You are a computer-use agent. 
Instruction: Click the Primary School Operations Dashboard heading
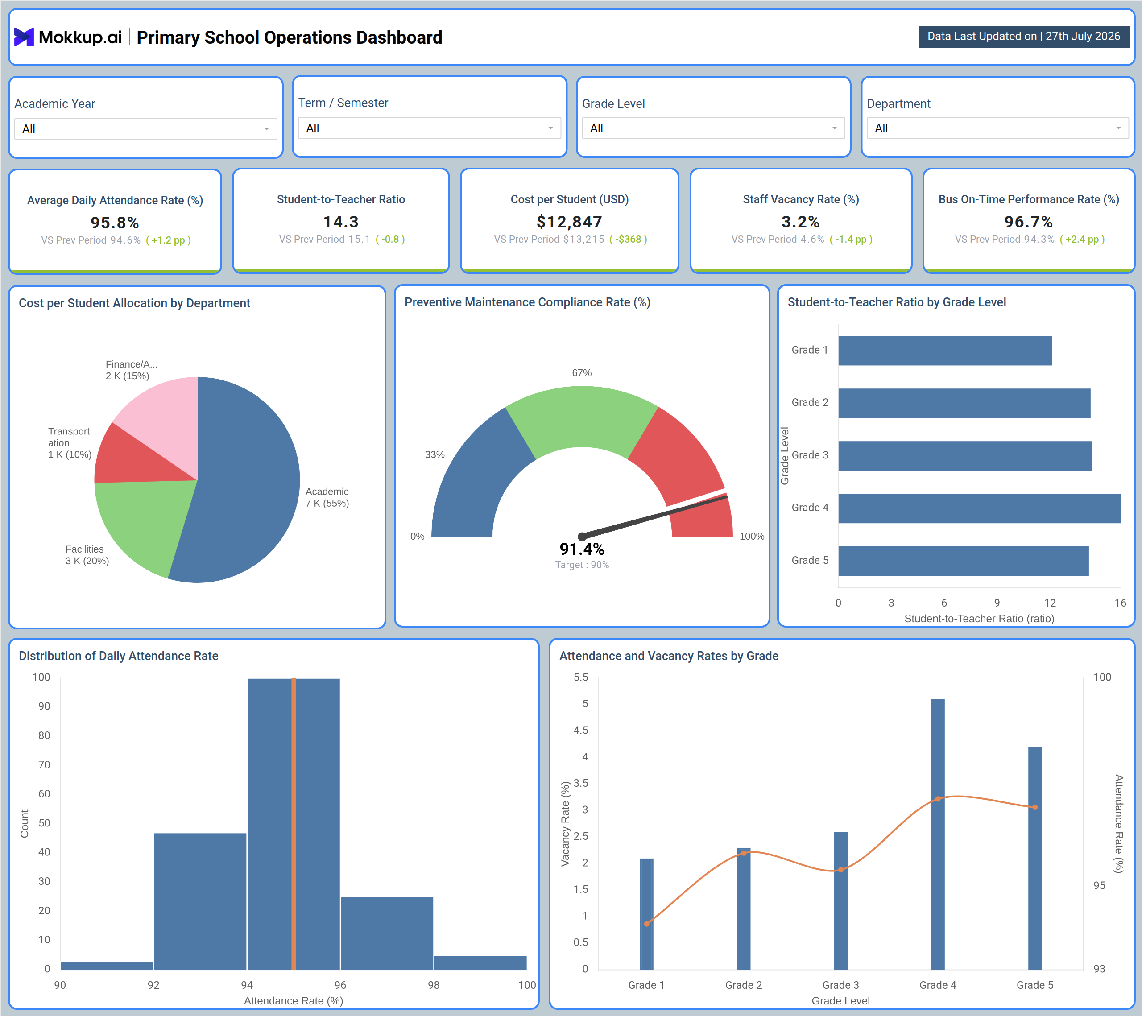point(290,37)
